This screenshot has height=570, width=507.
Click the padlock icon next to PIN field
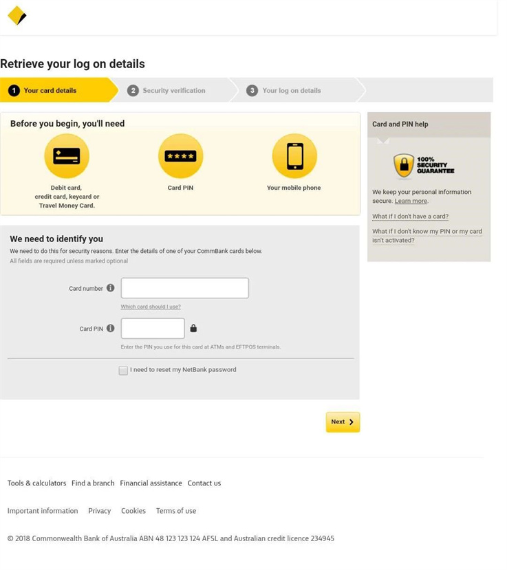193,328
